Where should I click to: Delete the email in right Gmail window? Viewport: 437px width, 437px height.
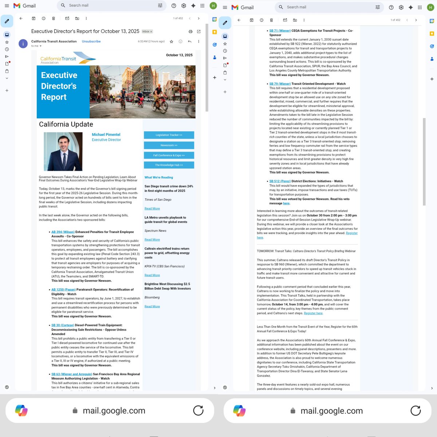pyautogui.click(x=271, y=20)
